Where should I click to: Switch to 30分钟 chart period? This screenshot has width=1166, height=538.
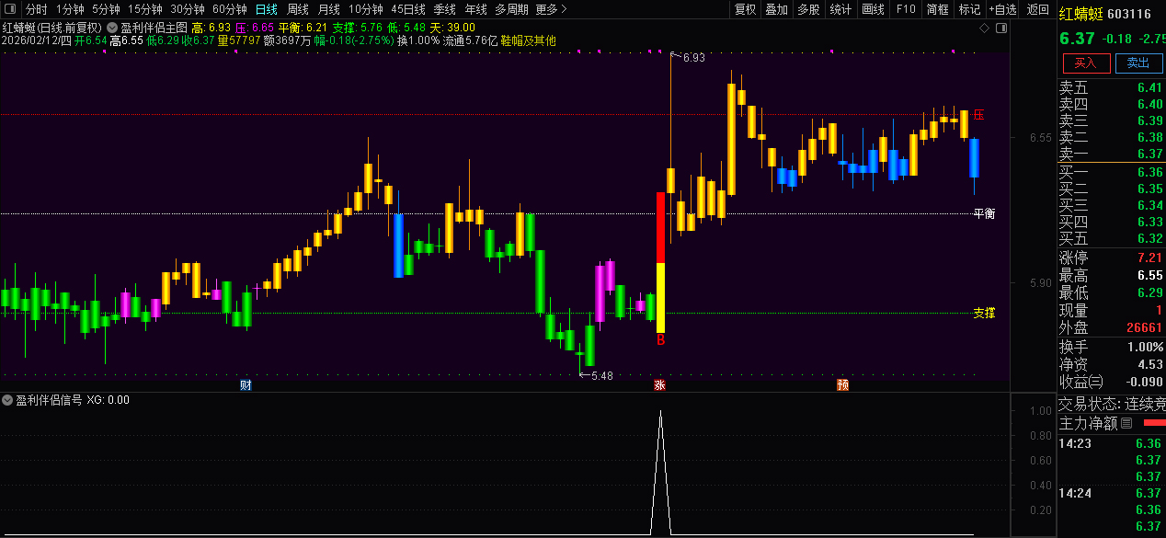(188, 9)
